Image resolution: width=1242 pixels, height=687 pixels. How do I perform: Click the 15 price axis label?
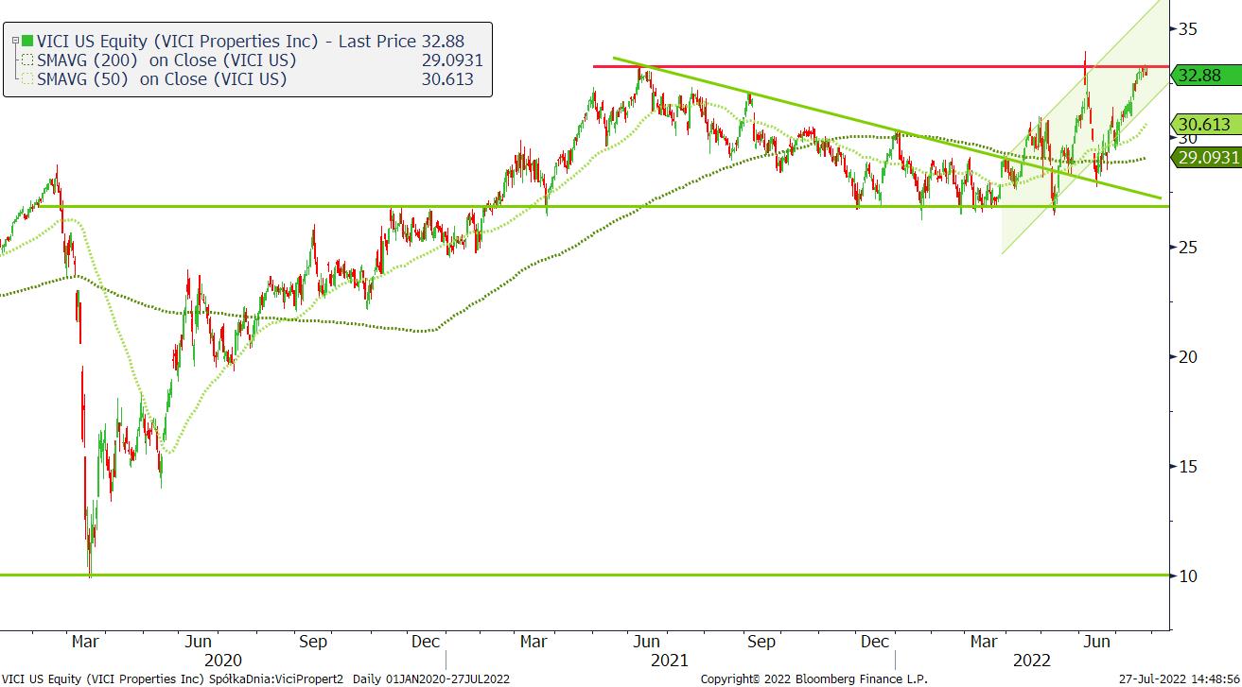coord(1187,466)
